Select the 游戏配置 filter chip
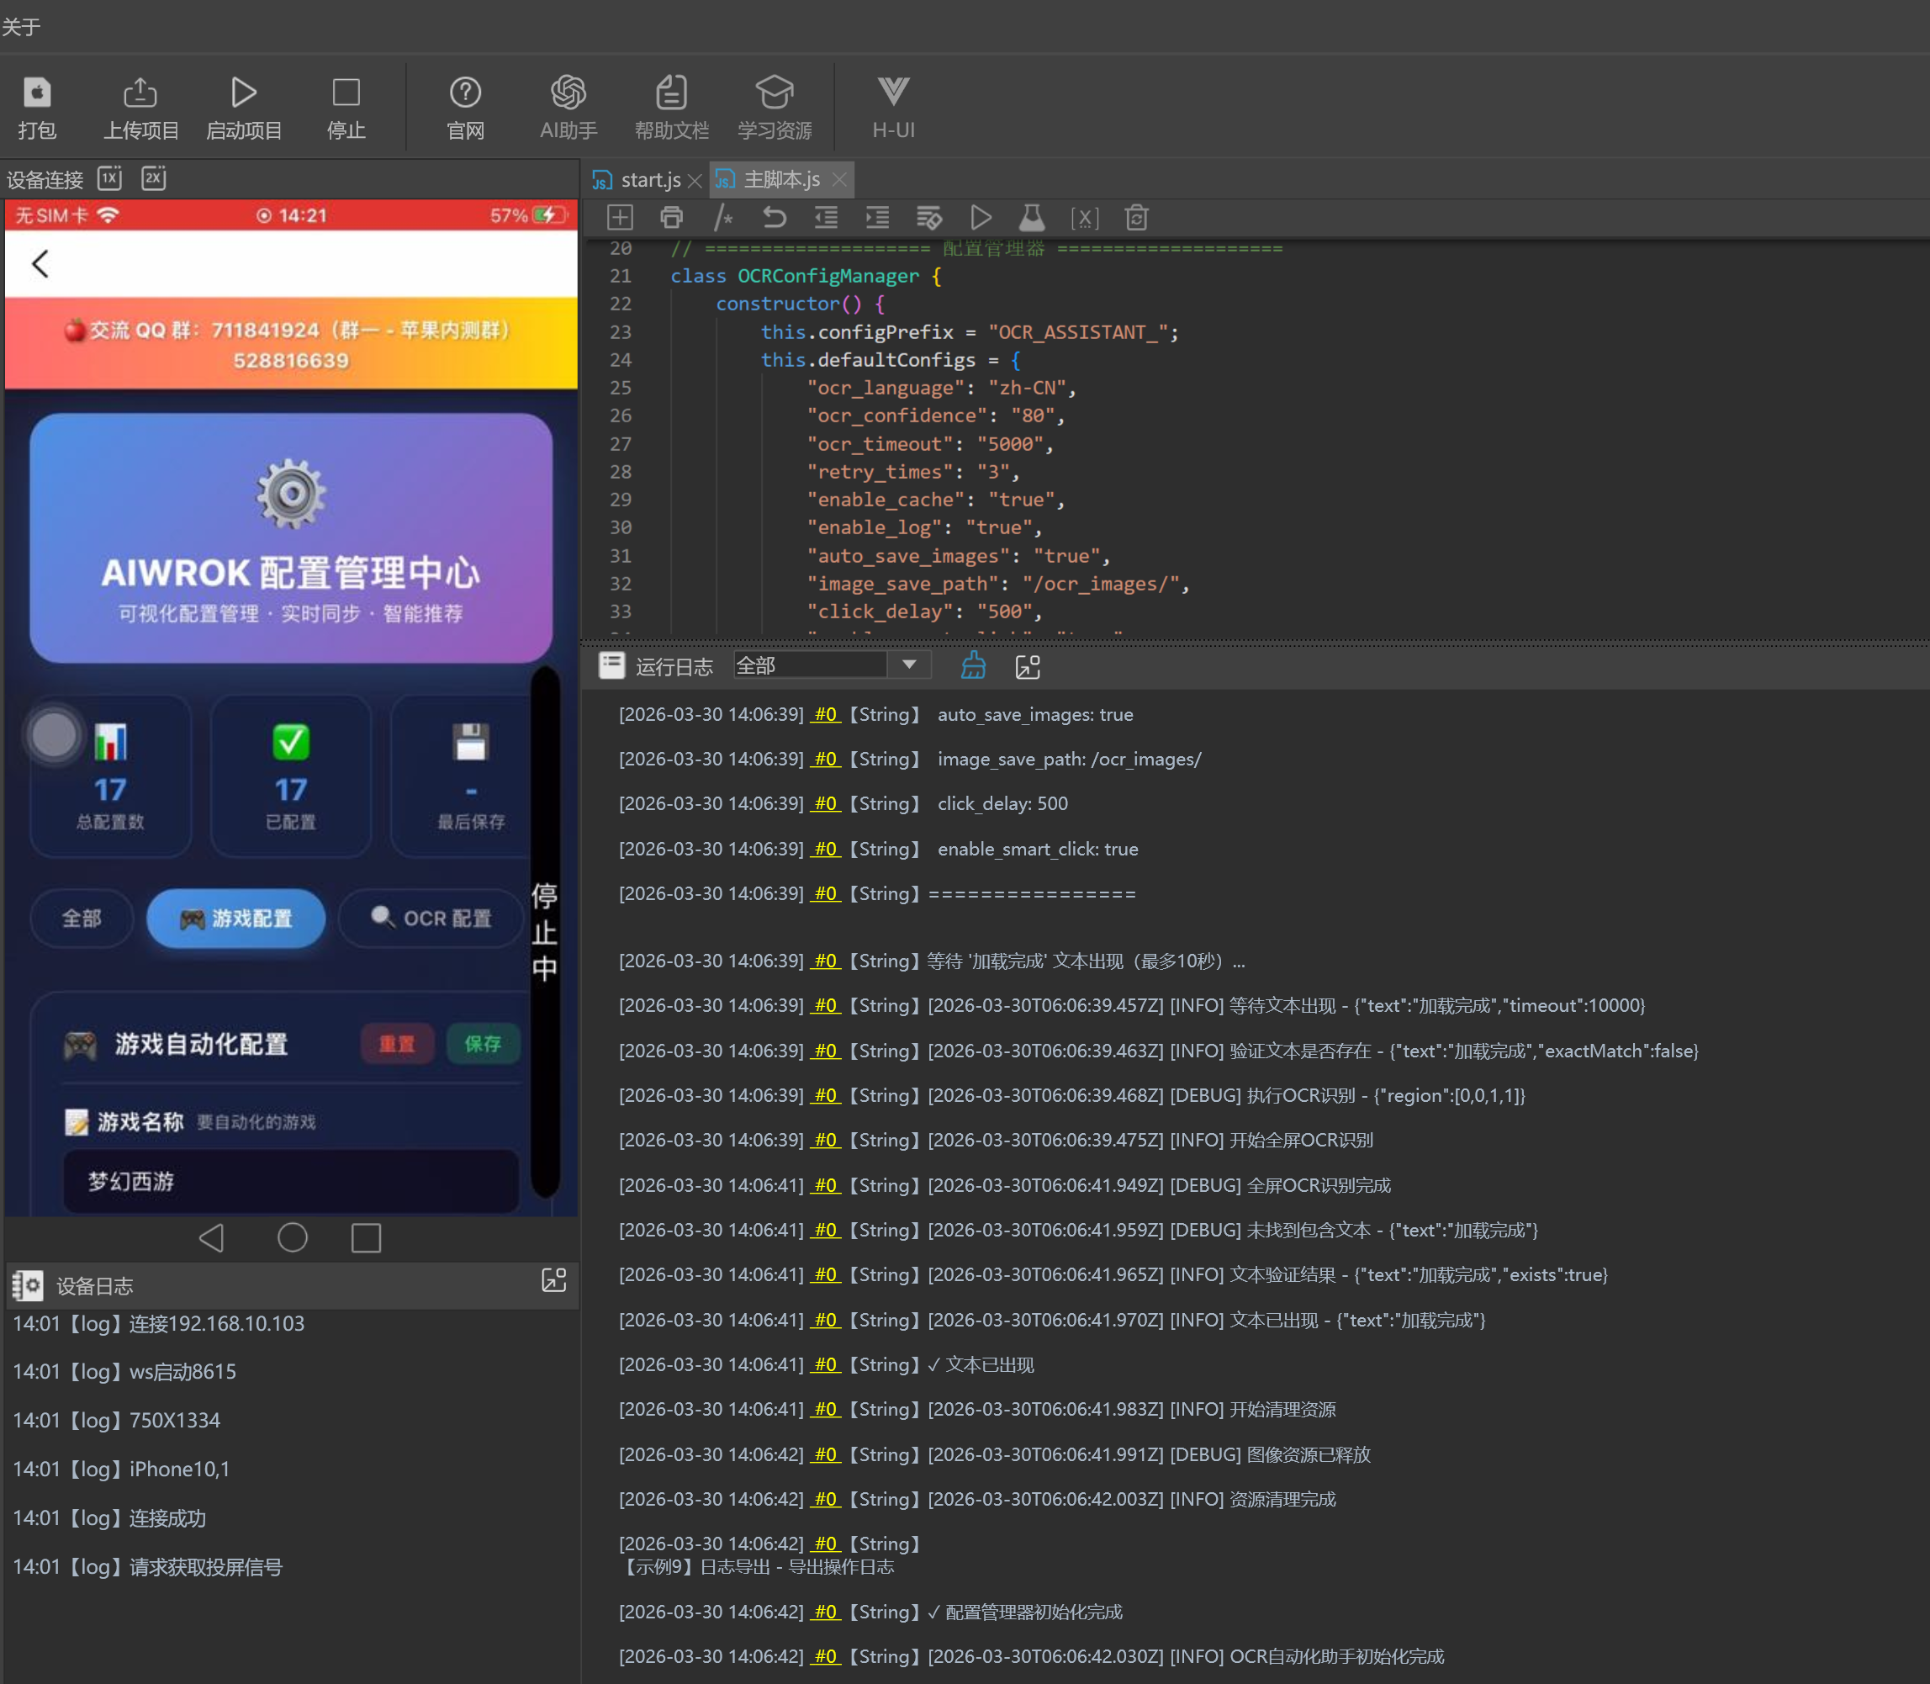The height and width of the screenshot is (1684, 1930). pyautogui.click(x=235, y=918)
